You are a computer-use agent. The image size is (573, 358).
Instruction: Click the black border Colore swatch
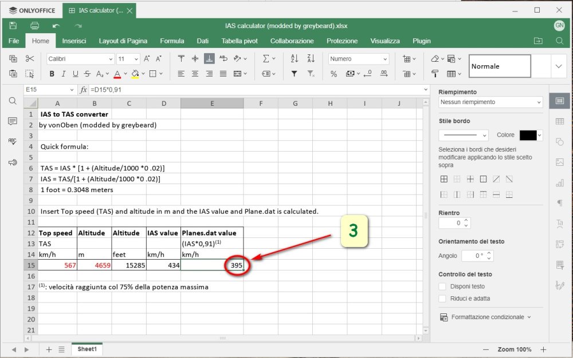click(x=527, y=135)
